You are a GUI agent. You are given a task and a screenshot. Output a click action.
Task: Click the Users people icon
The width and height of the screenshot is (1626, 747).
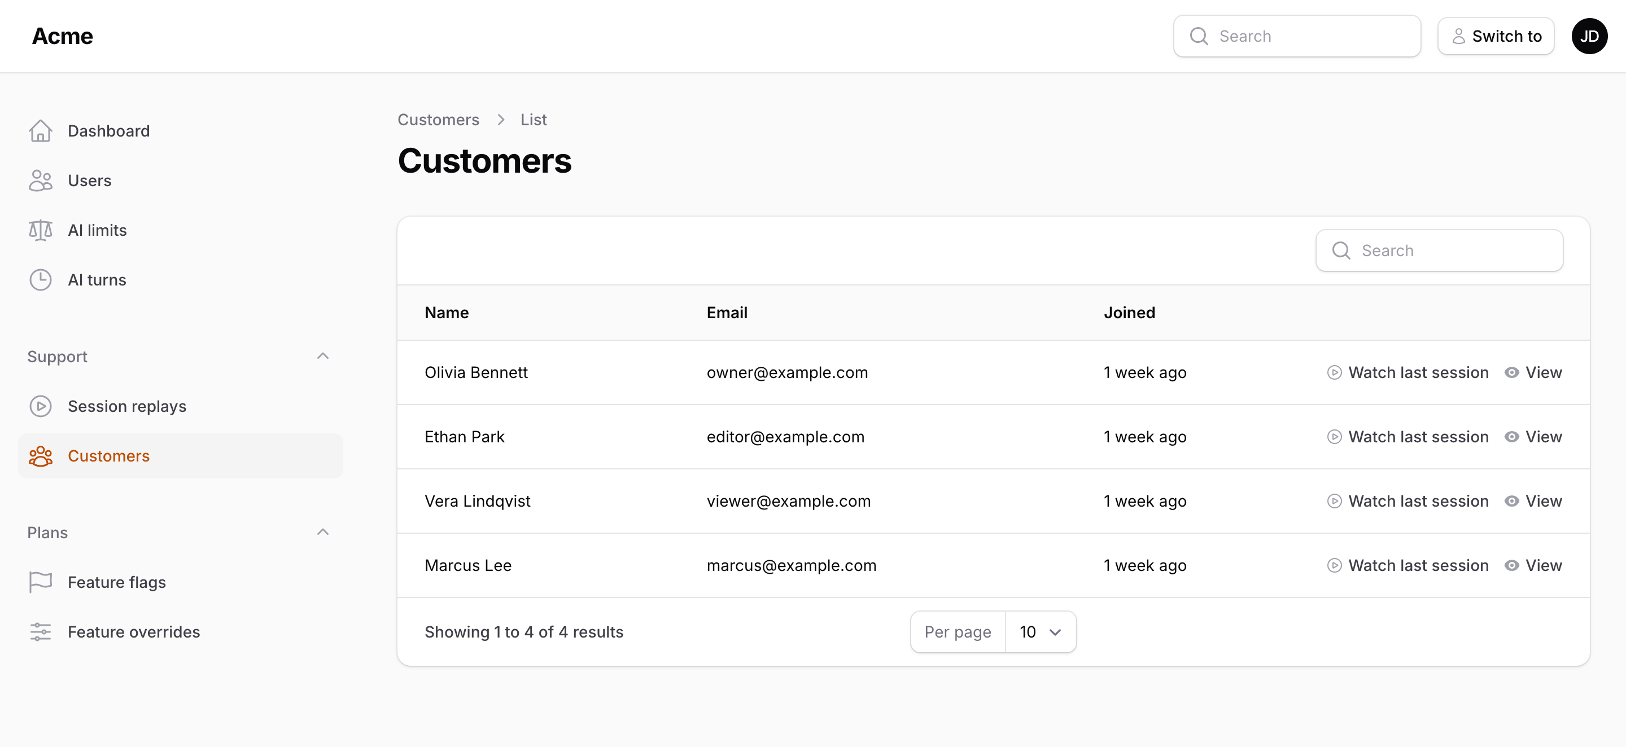point(41,181)
